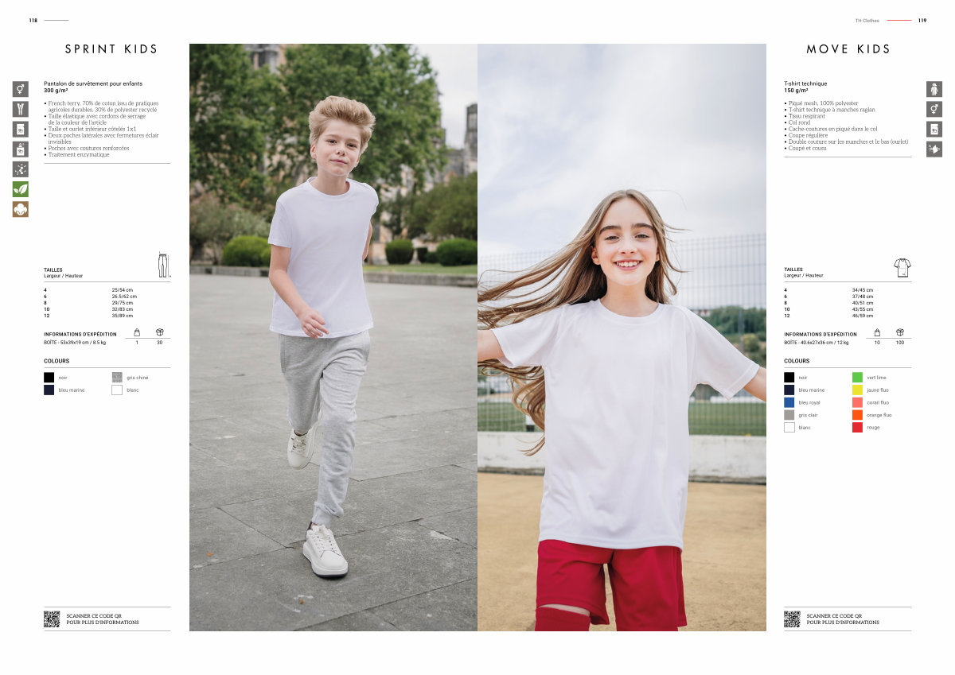Click the pants outline icon above Sprint sizes
Screen dimensions: 955x675
(162, 265)
